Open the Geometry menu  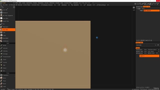coord(40,3)
